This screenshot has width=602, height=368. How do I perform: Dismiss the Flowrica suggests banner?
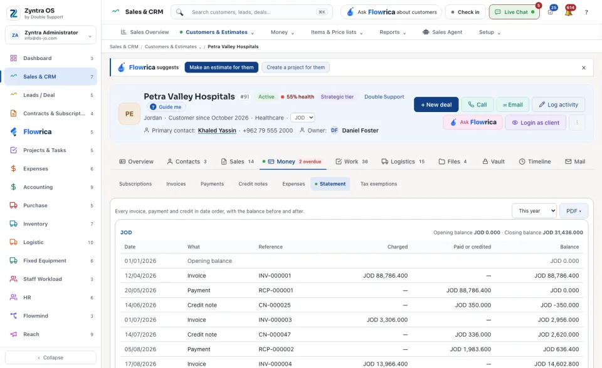[x=584, y=68]
